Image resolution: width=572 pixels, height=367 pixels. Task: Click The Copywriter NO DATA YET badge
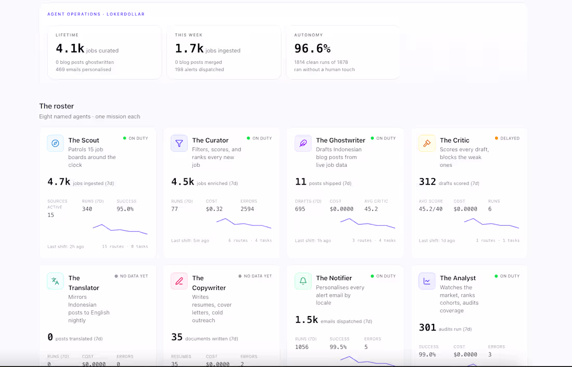(x=255, y=276)
